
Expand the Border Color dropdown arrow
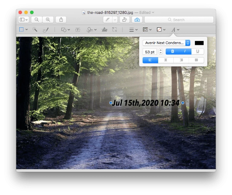click(150, 30)
